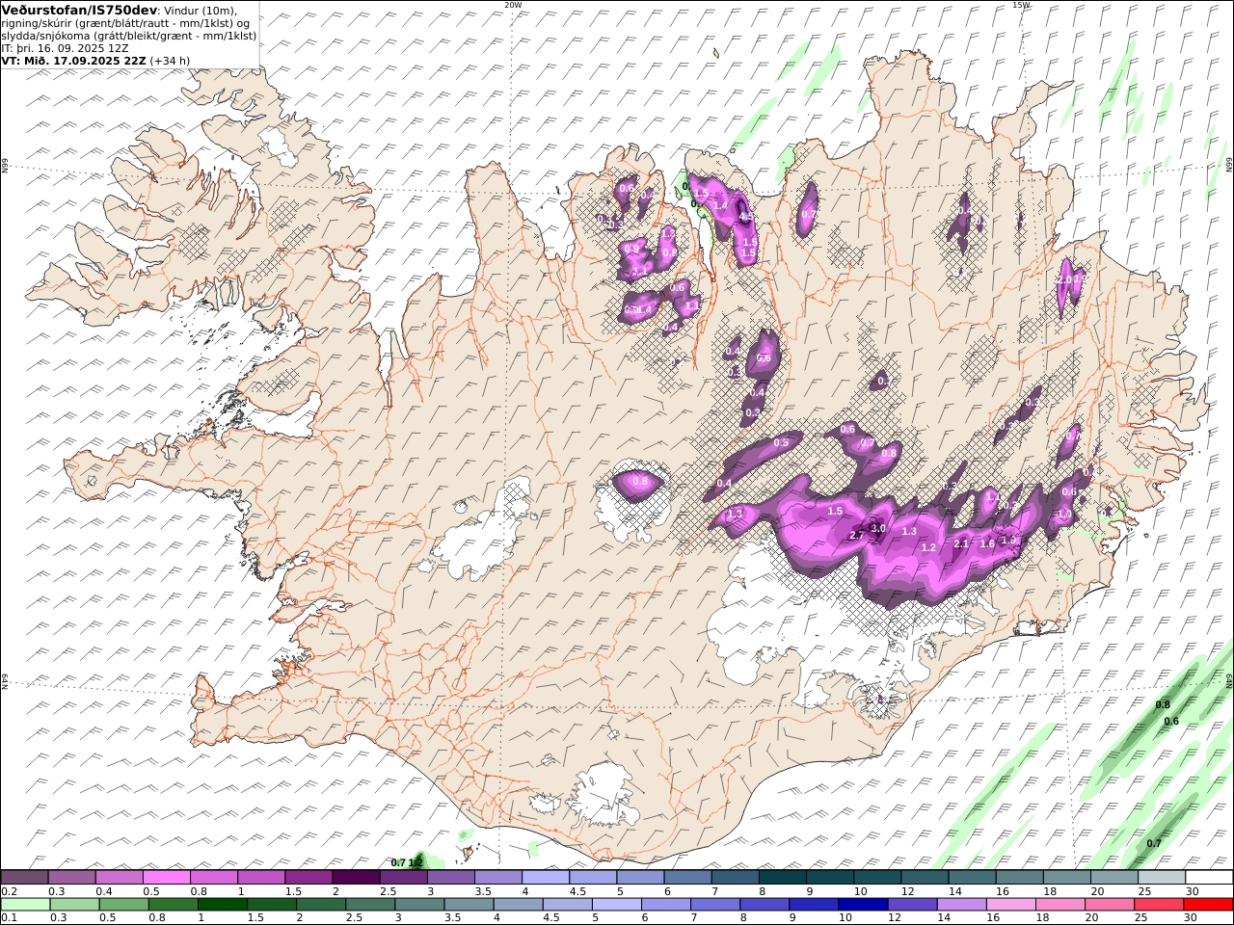Screen dimensions: 1234x925
Task: Click the '2.7' snowfall value on the map
Action: click(x=856, y=535)
